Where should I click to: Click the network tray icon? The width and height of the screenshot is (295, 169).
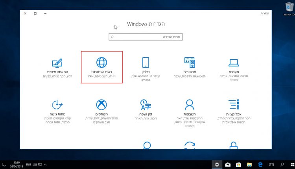click(40, 165)
